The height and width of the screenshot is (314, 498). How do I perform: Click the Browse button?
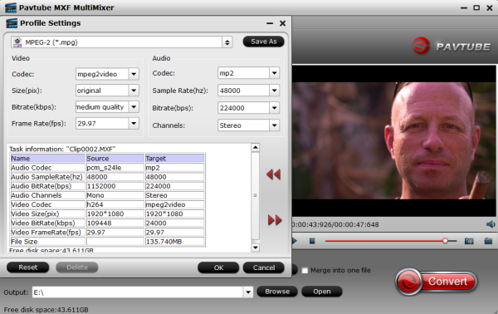pyautogui.click(x=277, y=292)
